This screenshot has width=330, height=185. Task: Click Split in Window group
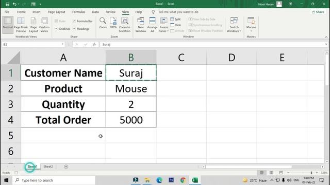click(175, 19)
